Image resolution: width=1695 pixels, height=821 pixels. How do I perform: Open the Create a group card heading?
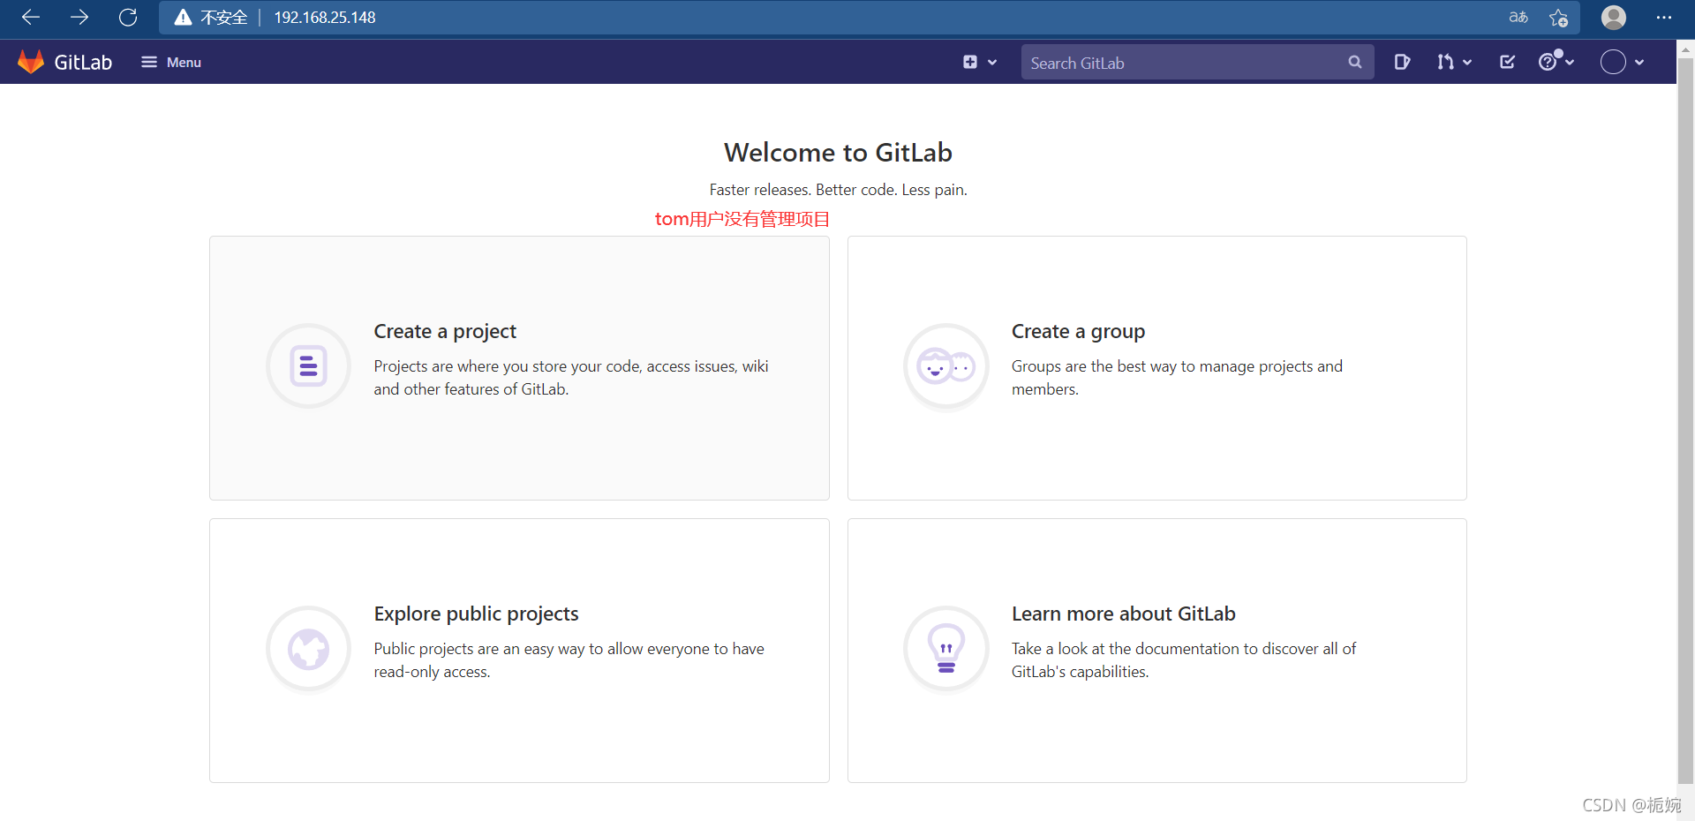tap(1078, 331)
